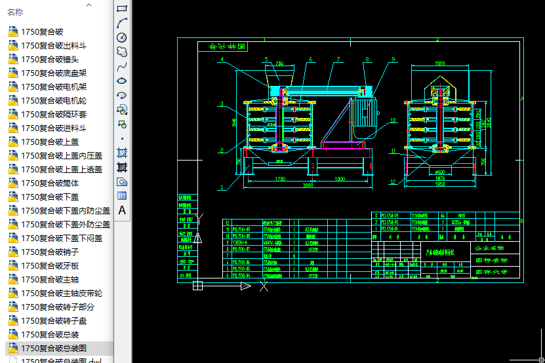This screenshot has height=363, width=545.
Task: Select the Rectangle draw tool
Action: pyautogui.click(x=122, y=8)
